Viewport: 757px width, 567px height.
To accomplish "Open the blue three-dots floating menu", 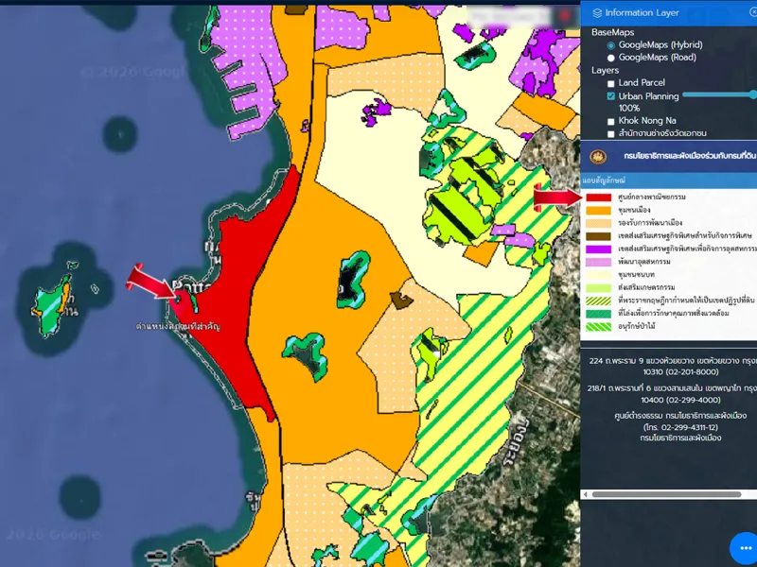I will pos(745,549).
